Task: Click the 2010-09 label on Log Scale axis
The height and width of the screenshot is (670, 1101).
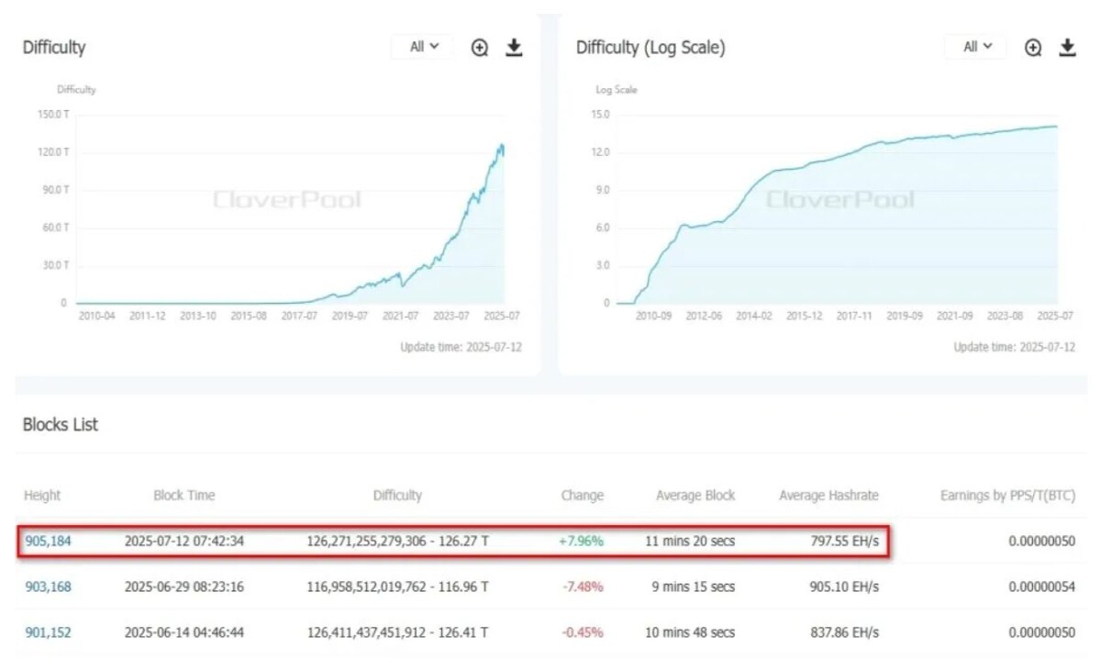Action: (654, 316)
